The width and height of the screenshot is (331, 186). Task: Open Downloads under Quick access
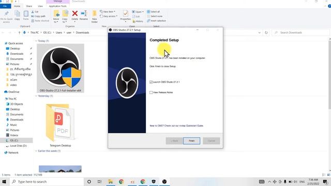tap(17, 54)
